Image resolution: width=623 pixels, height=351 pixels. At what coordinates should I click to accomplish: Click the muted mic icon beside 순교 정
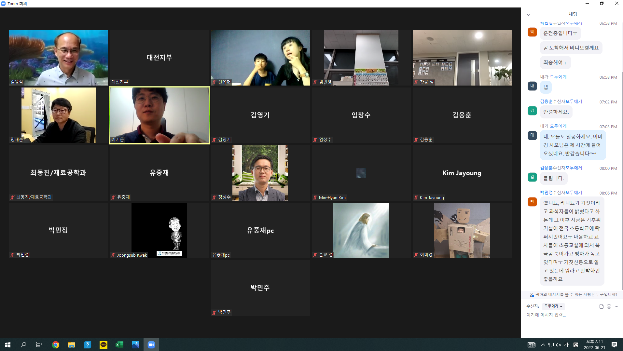[x=315, y=255]
